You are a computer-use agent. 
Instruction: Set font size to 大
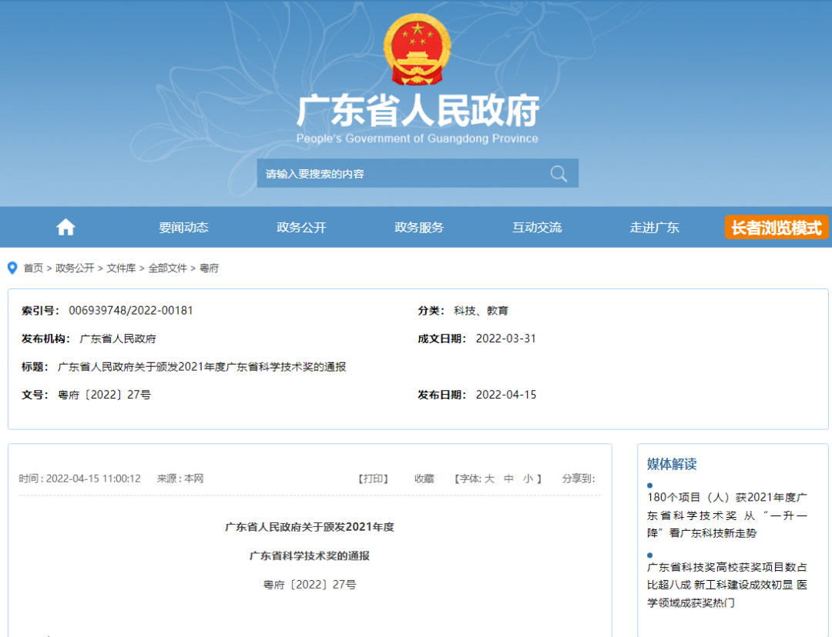click(x=489, y=479)
